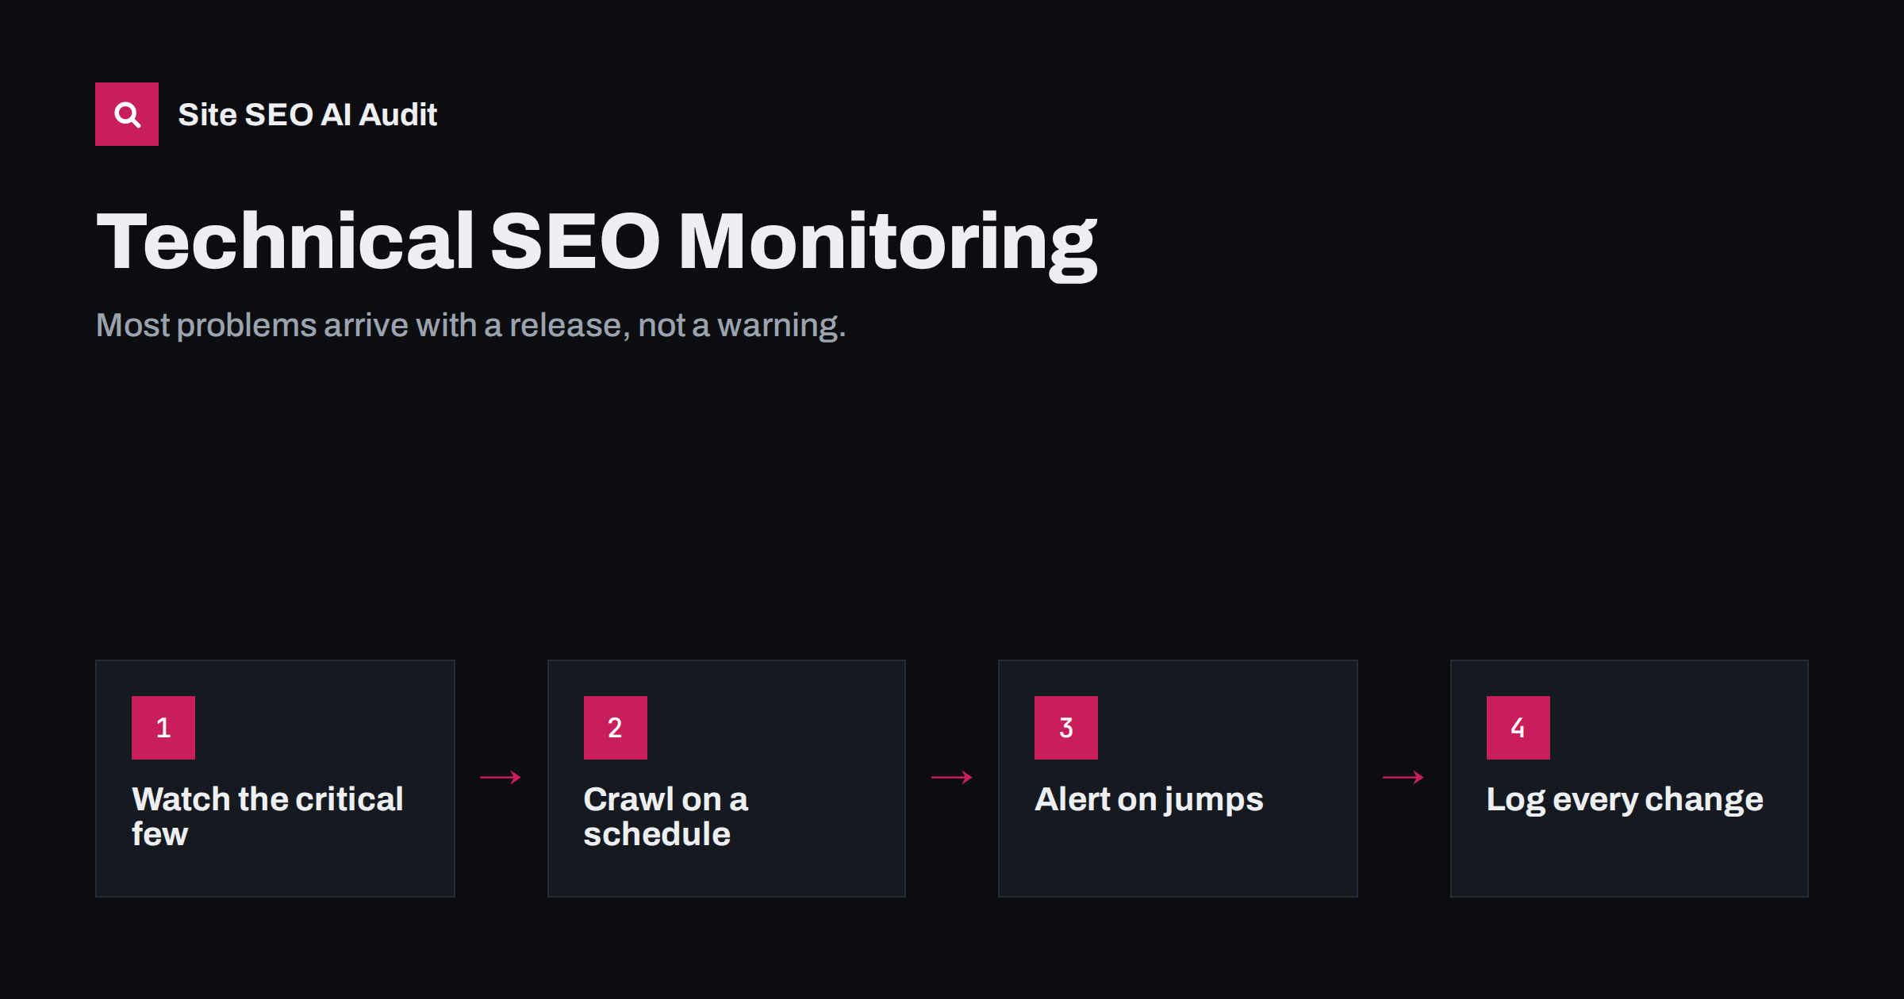Select the Watch the critical few text
Image resolution: width=1904 pixels, height=999 pixels.
[268, 816]
